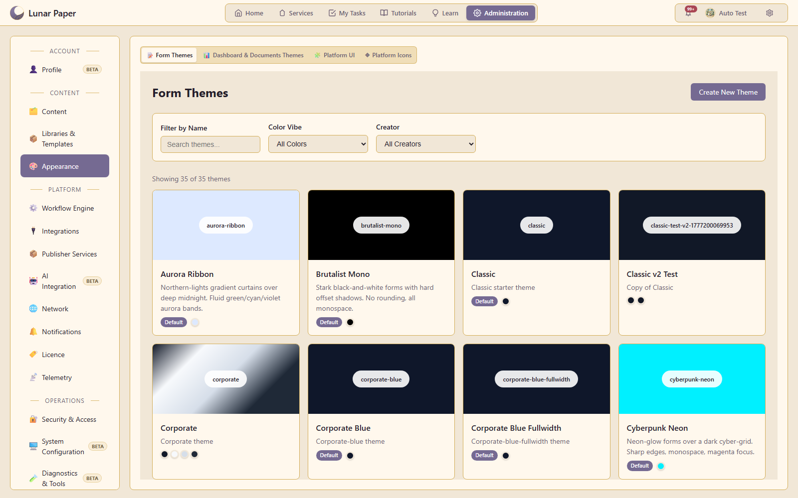Switch to Platform Icons tab

click(388, 55)
